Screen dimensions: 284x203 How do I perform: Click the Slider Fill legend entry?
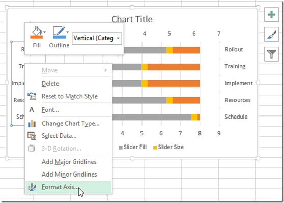pos(132,147)
